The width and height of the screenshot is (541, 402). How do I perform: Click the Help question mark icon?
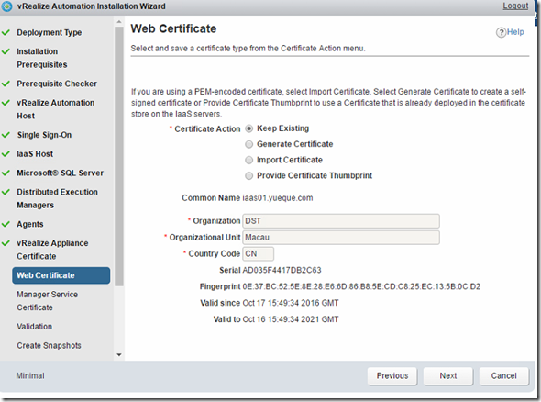point(501,32)
